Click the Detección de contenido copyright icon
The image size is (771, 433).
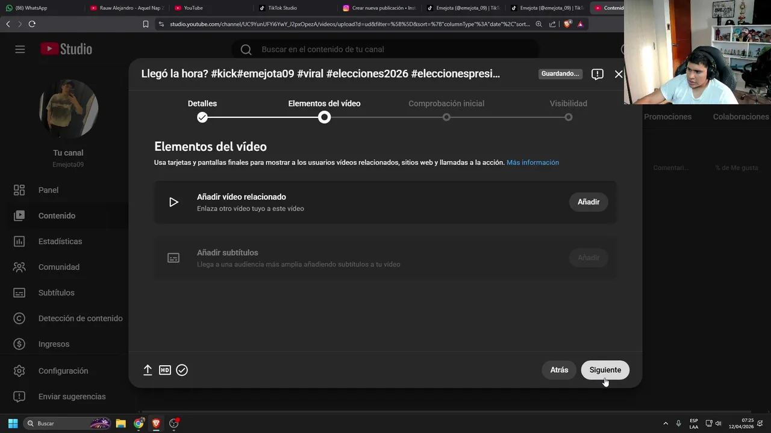point(19,318)
